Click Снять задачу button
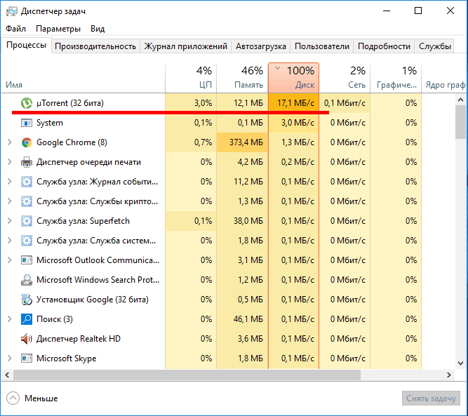This screenshot has height=416, width=468. 431,398
